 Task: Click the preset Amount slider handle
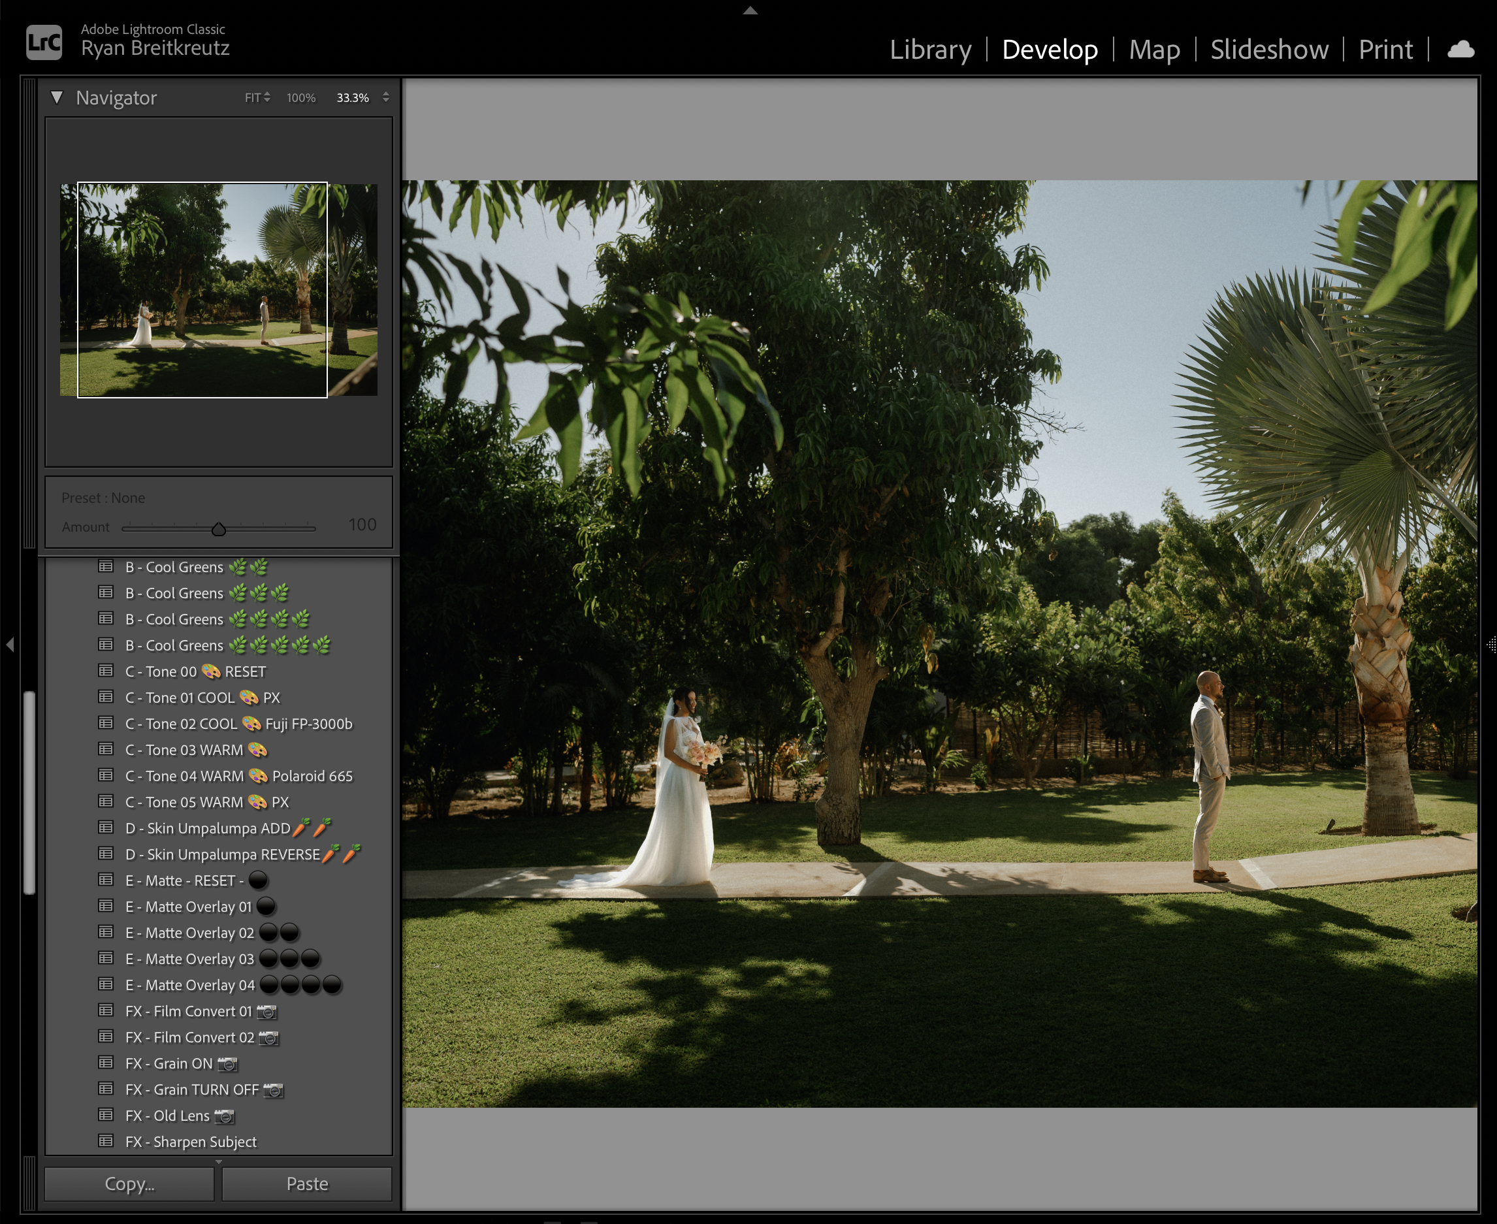[219, 529]
